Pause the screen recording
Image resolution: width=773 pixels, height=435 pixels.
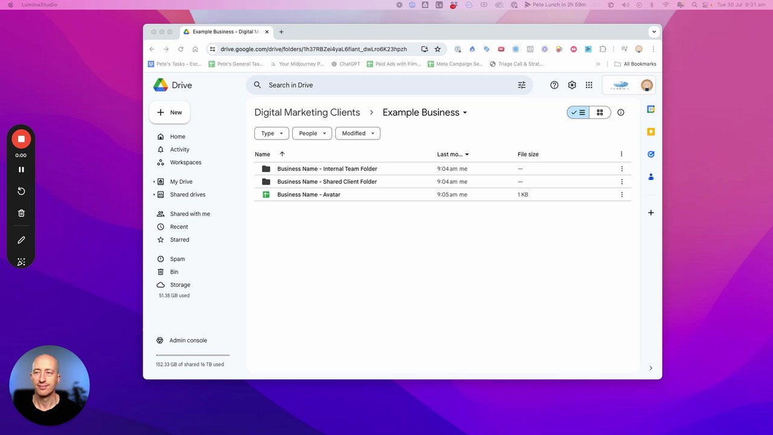coord(21,170)
